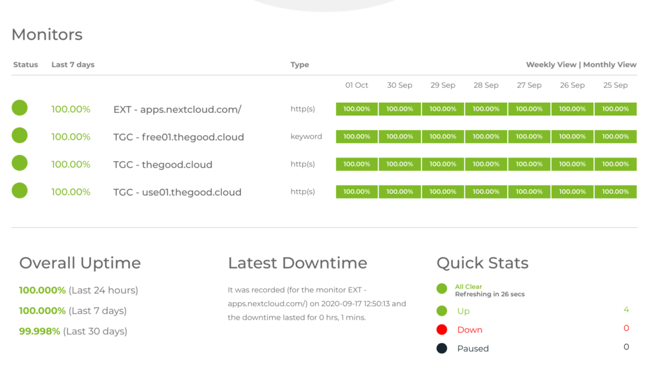Click the 29 Sep date column header
The height and width of the screenshot is (384, 653).
pos(443,85)
